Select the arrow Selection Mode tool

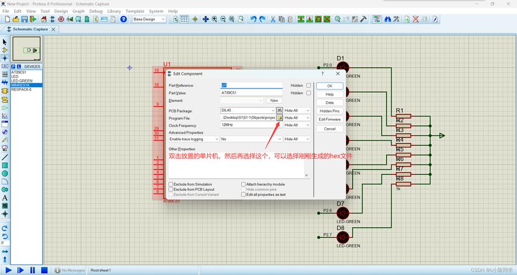click(4, 42)
